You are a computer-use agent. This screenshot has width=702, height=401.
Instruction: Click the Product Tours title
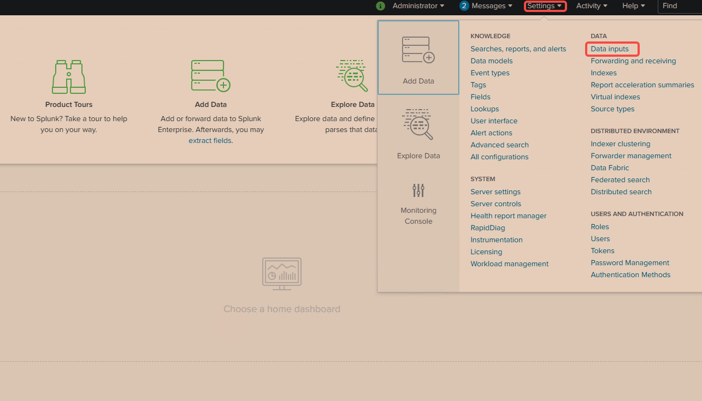pos(69,105)
